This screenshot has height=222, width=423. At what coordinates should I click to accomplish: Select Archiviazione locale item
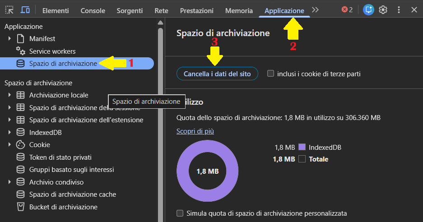coord(59,95)
